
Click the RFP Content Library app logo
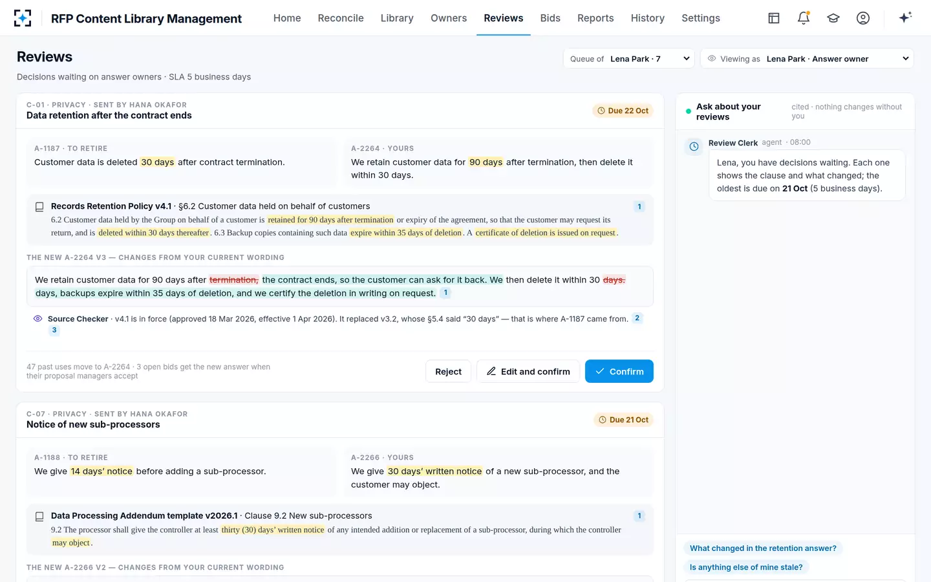coord(23,18)
